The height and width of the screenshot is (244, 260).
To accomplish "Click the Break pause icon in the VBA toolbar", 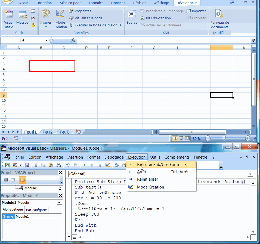I will point(92,165).
